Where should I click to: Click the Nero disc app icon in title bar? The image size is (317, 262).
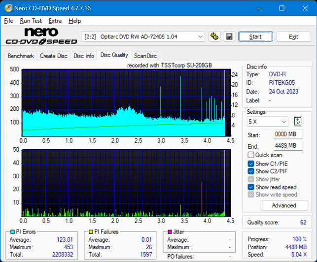click(8, 8)
